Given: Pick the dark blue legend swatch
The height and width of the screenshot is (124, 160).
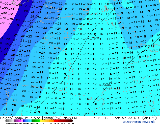Looking at the screenshot, I should (x=24, y=121).
